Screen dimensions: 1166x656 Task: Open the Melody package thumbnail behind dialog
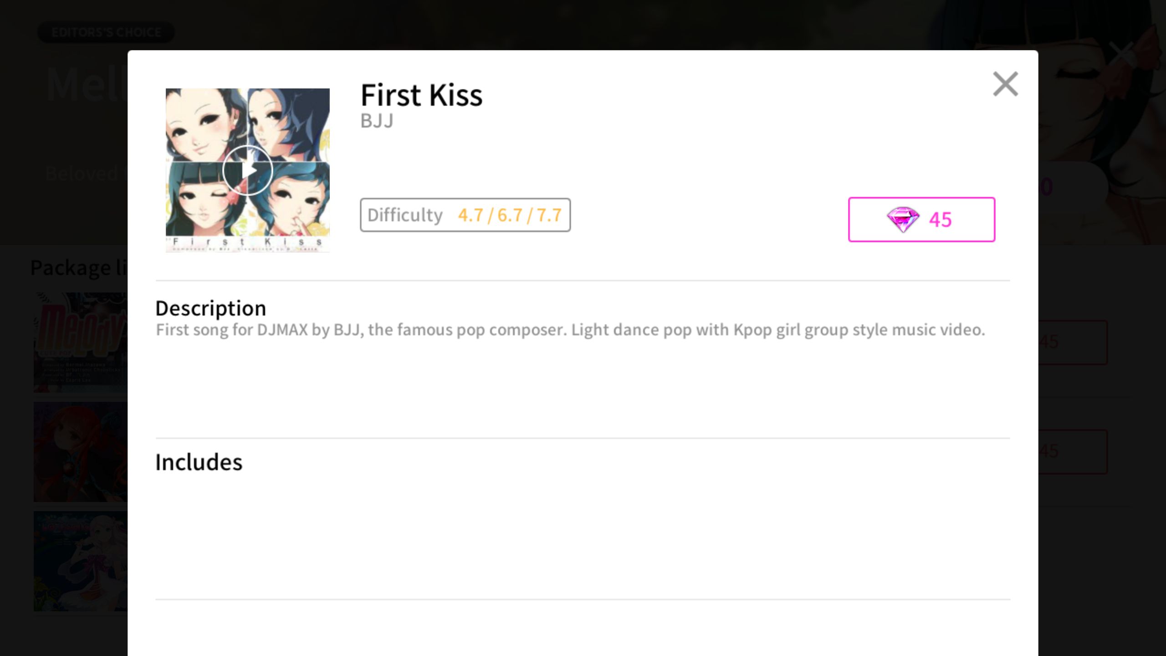[81, 343]
